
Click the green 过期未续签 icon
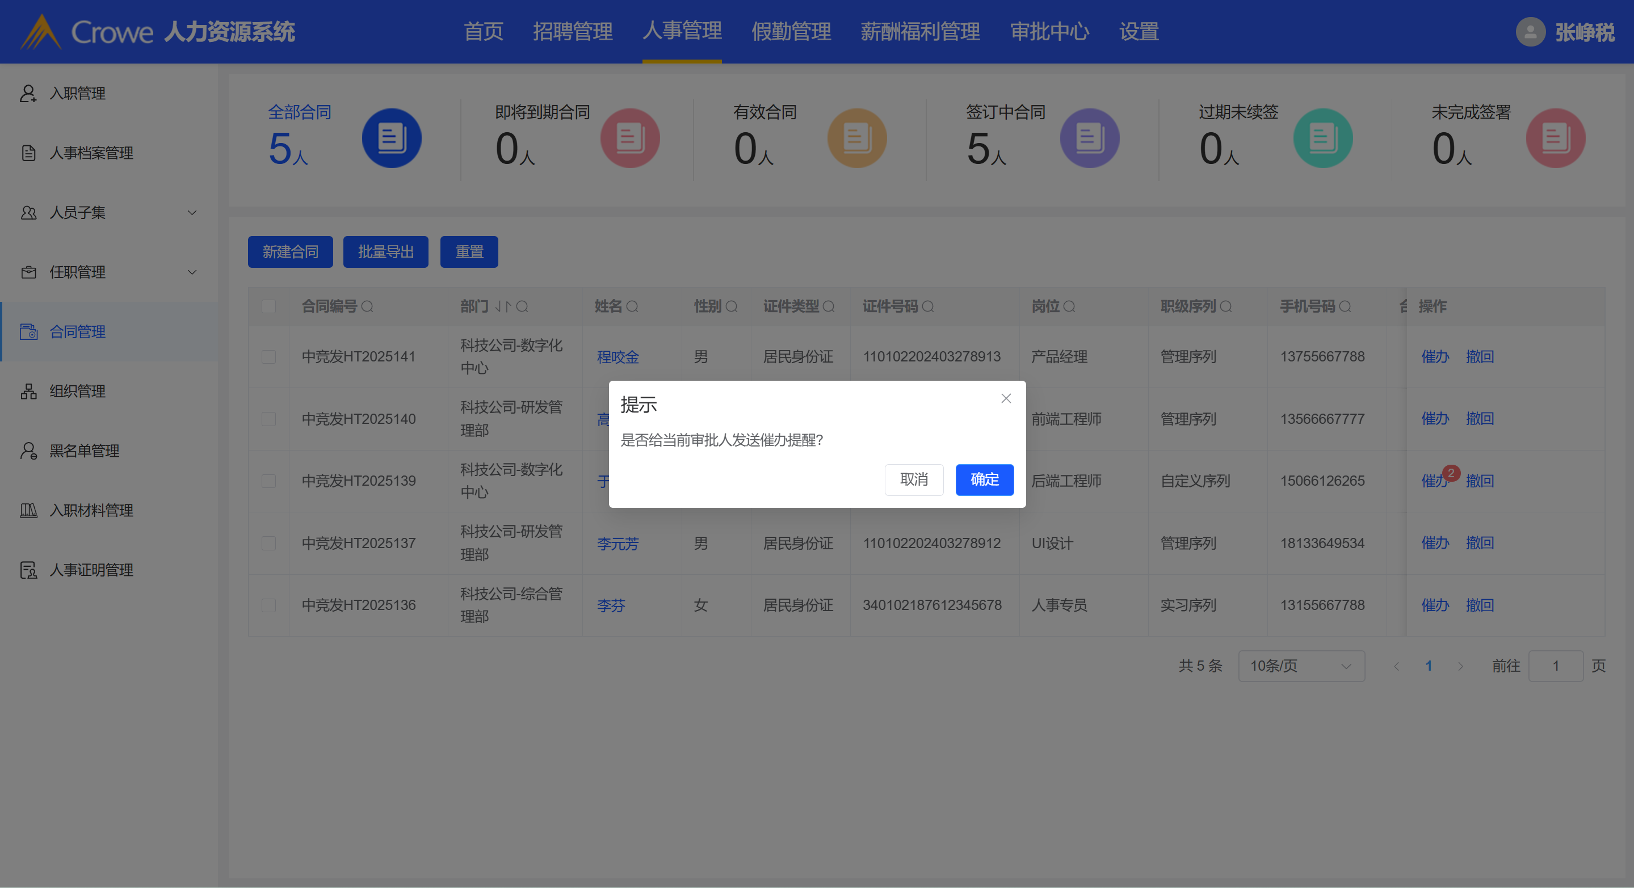pos(1322,138)
